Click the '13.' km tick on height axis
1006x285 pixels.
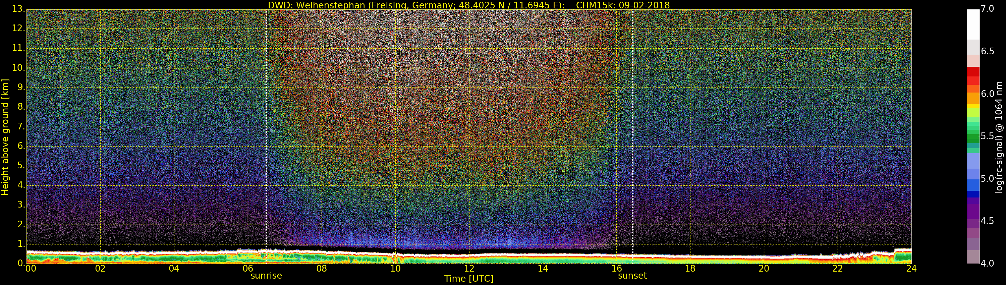[x=18, y=9]
